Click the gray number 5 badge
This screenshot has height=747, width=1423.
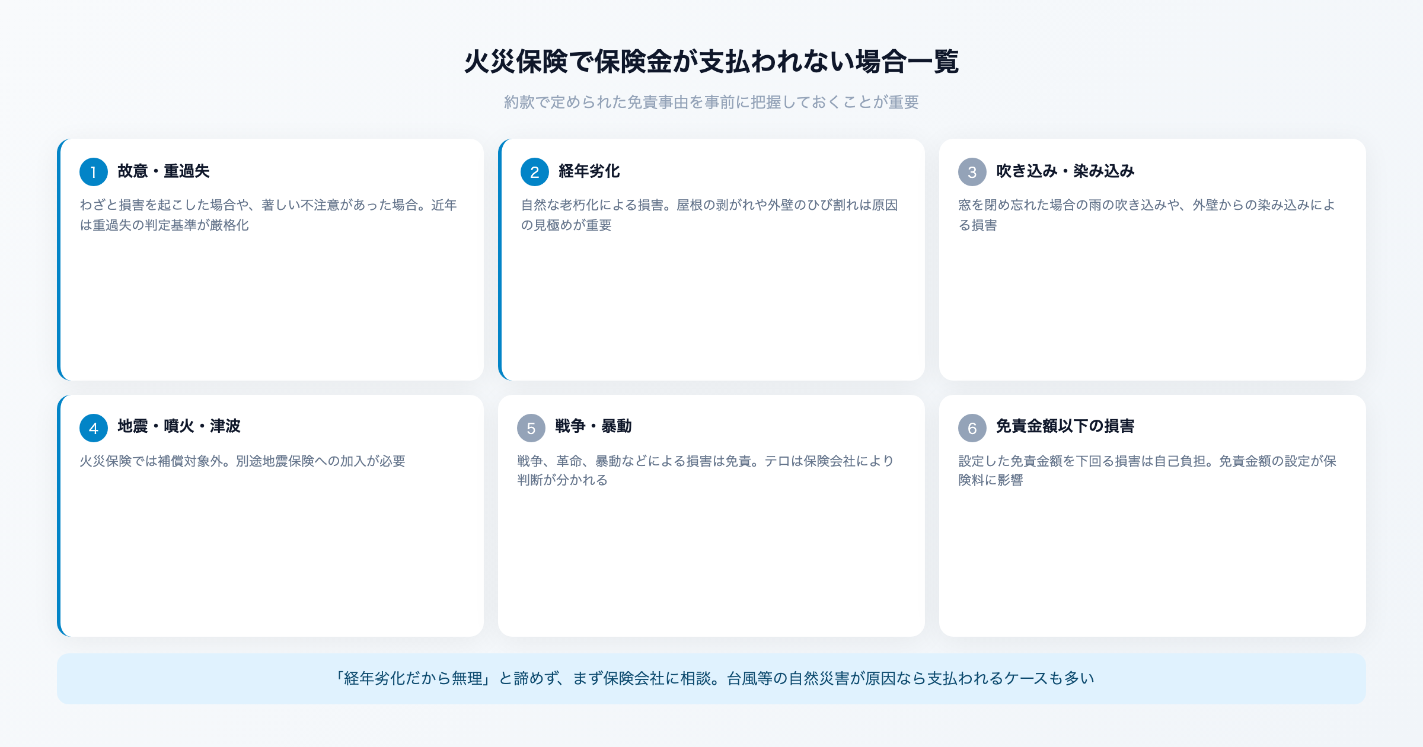[x=531, y=428]
